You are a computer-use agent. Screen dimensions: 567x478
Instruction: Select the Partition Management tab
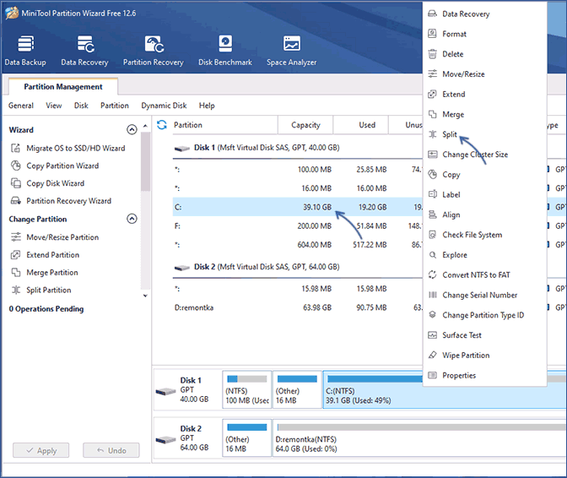coord(63,87)
